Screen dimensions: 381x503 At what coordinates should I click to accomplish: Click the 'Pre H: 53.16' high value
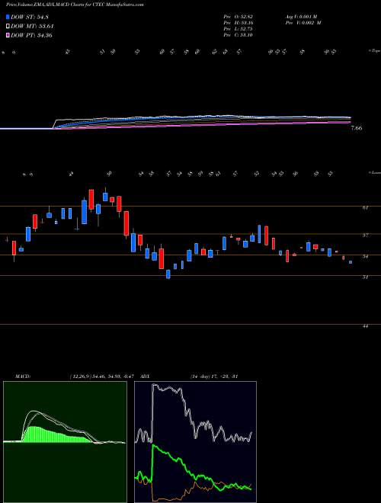tap(239, 23)
